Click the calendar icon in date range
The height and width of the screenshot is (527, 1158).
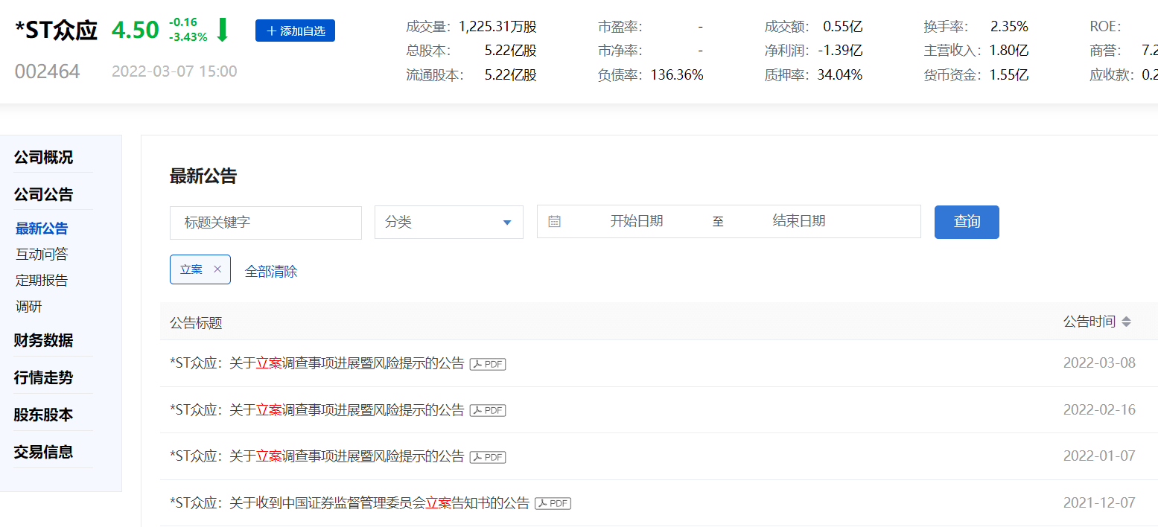click(554, 222)
